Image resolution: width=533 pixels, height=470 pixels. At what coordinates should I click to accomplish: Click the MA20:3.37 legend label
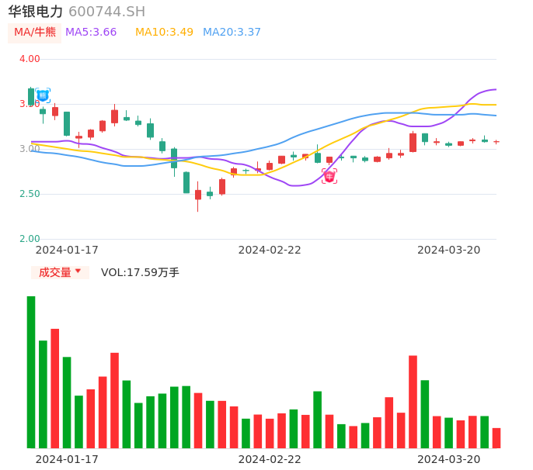232,33
